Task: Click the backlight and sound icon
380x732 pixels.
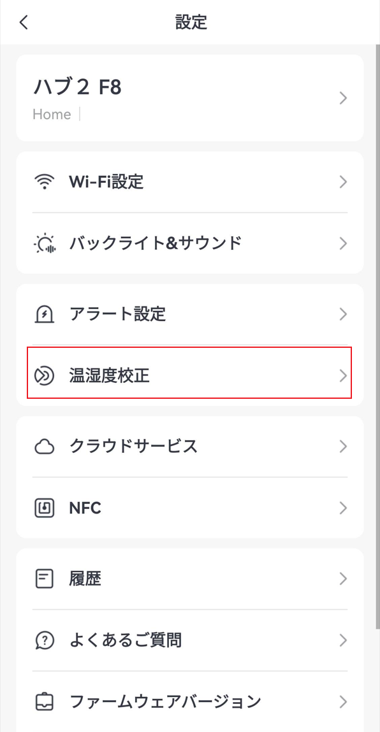Action: [45, 243]
